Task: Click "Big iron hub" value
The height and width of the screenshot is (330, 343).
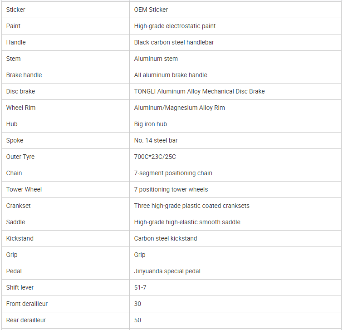Action: (x=151, y=124)
